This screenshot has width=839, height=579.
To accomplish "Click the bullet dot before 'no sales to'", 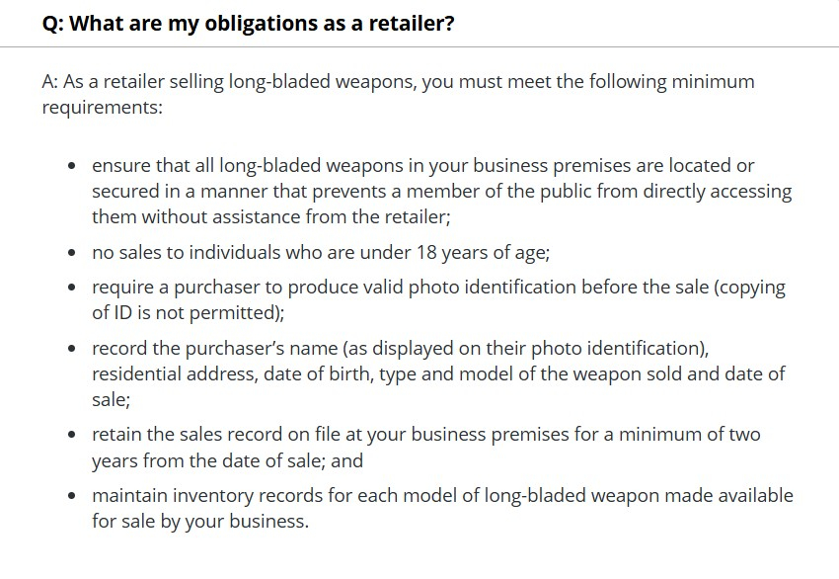I will [x=73, y=253].
